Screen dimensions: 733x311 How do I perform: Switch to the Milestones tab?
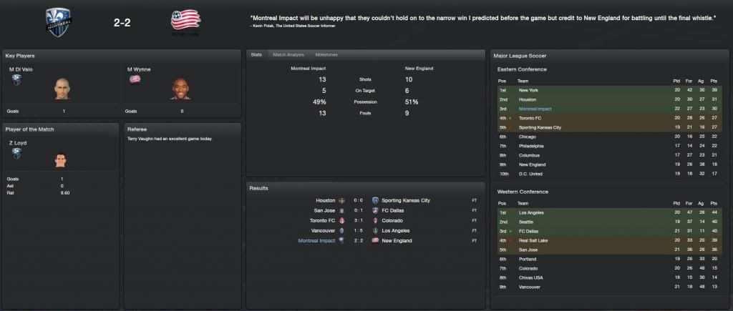[x=326, y=54]
